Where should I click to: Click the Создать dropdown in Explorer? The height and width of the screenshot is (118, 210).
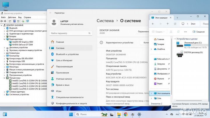(158, 32)
